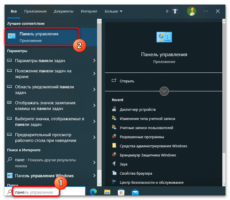
Task: Switch to the Все tab
Action: (14, 11)
